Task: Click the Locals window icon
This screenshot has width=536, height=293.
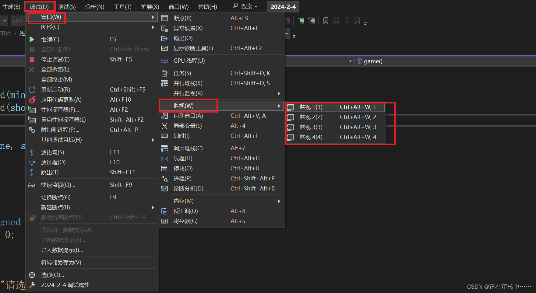Action: [164, 126]
